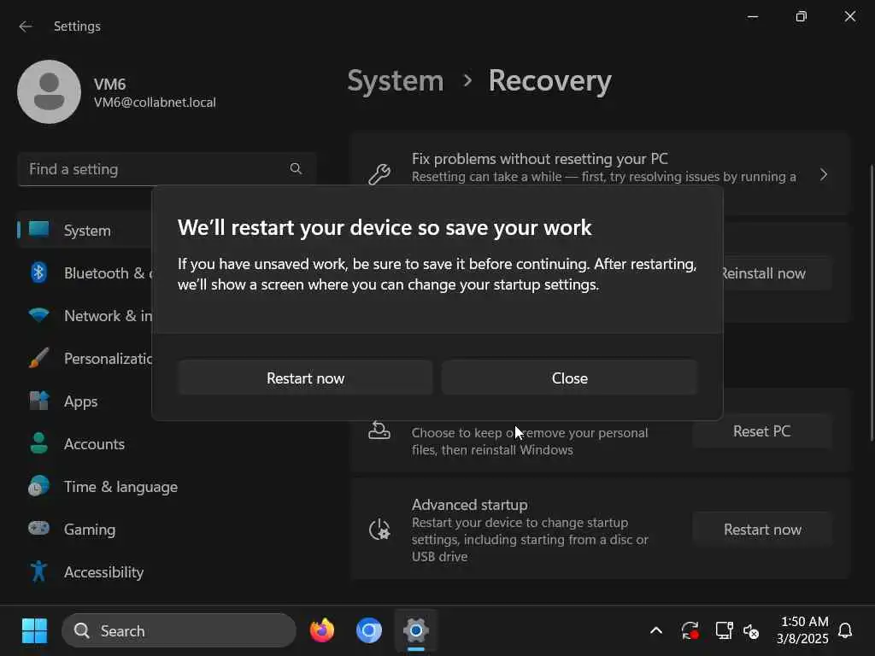This screenshot has height=656, width=875.
Task: Click the sync update tray icon
Action: [690, 631]
